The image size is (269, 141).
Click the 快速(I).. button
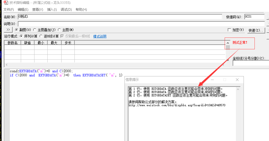tap(256, 30)
